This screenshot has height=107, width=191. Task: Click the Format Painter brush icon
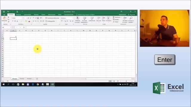[x=9, y=21]
